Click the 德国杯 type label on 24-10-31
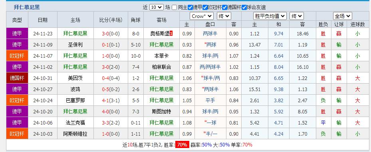The image size is (371, 152). [17, 78]
